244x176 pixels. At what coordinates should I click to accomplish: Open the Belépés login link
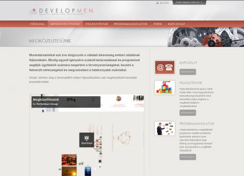[x=164, y=3]
